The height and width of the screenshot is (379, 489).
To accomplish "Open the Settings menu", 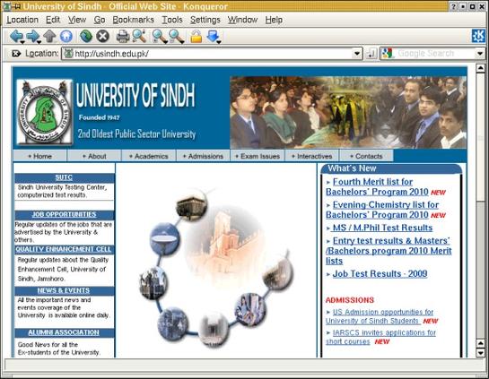I will click(205, 20).
